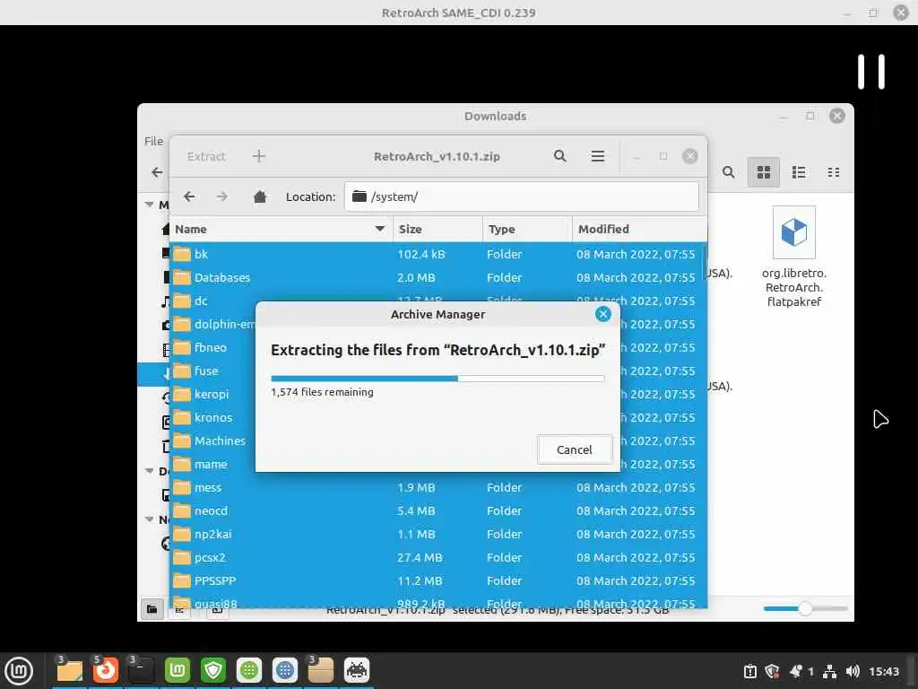
Task: Go back in the archive manager
Action: pyautogui.click(x=189, y=196)
